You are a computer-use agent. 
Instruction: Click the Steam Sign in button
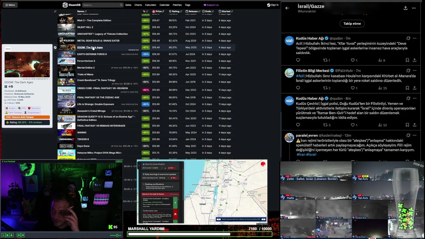pyautogui.click(x=273, y=5)
